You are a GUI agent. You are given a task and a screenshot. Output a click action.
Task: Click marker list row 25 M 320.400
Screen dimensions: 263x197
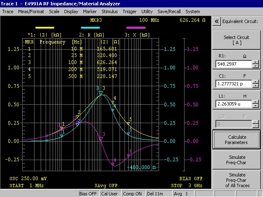point(72,55)
